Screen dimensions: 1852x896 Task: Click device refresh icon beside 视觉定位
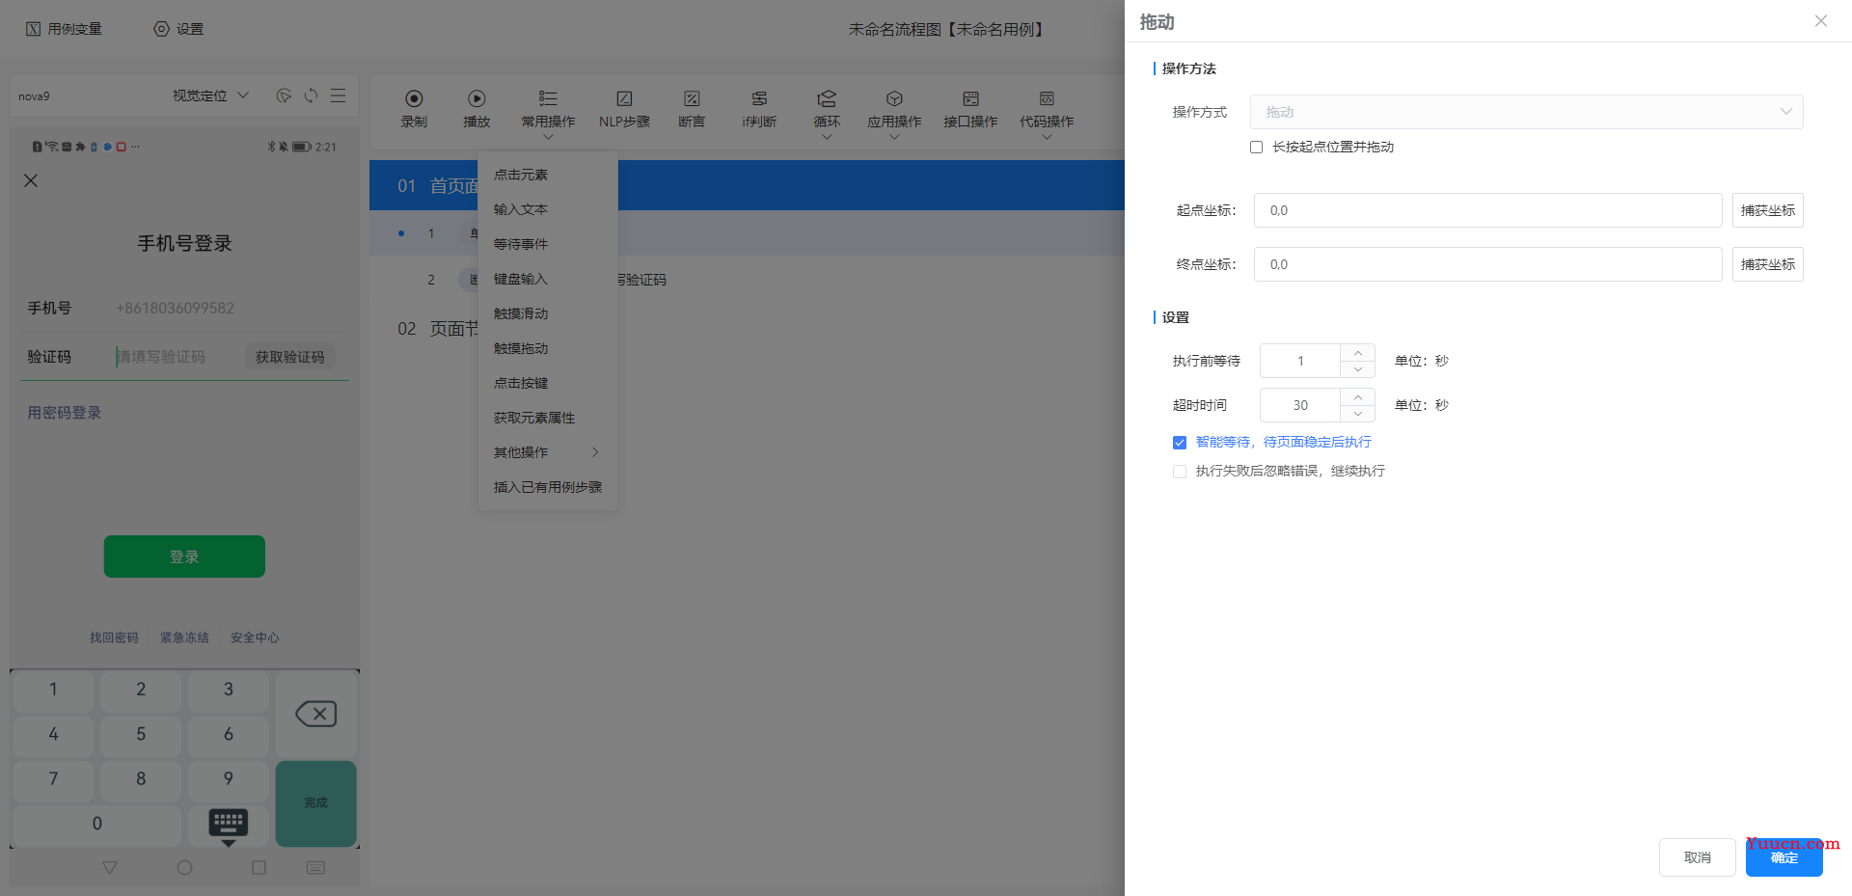pyautogui.click(x=311, y=95)
